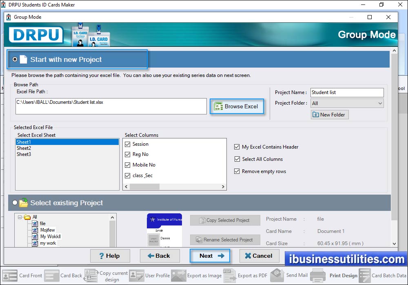
Task: Click the Send Mail icon
Action: click(x=277, y=276)
